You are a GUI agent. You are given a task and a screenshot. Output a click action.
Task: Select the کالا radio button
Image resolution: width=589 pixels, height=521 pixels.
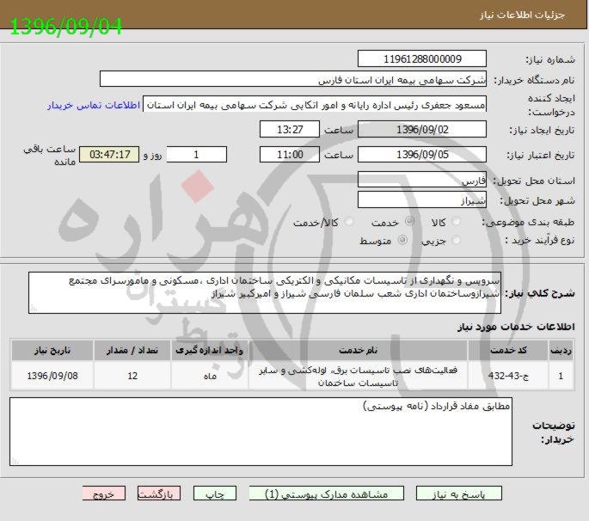(456, 221)
